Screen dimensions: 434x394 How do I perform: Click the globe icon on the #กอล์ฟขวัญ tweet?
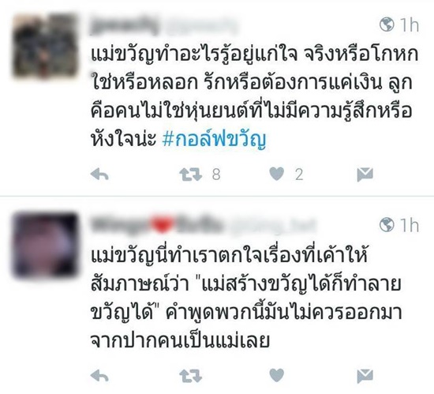click(387, 24)
